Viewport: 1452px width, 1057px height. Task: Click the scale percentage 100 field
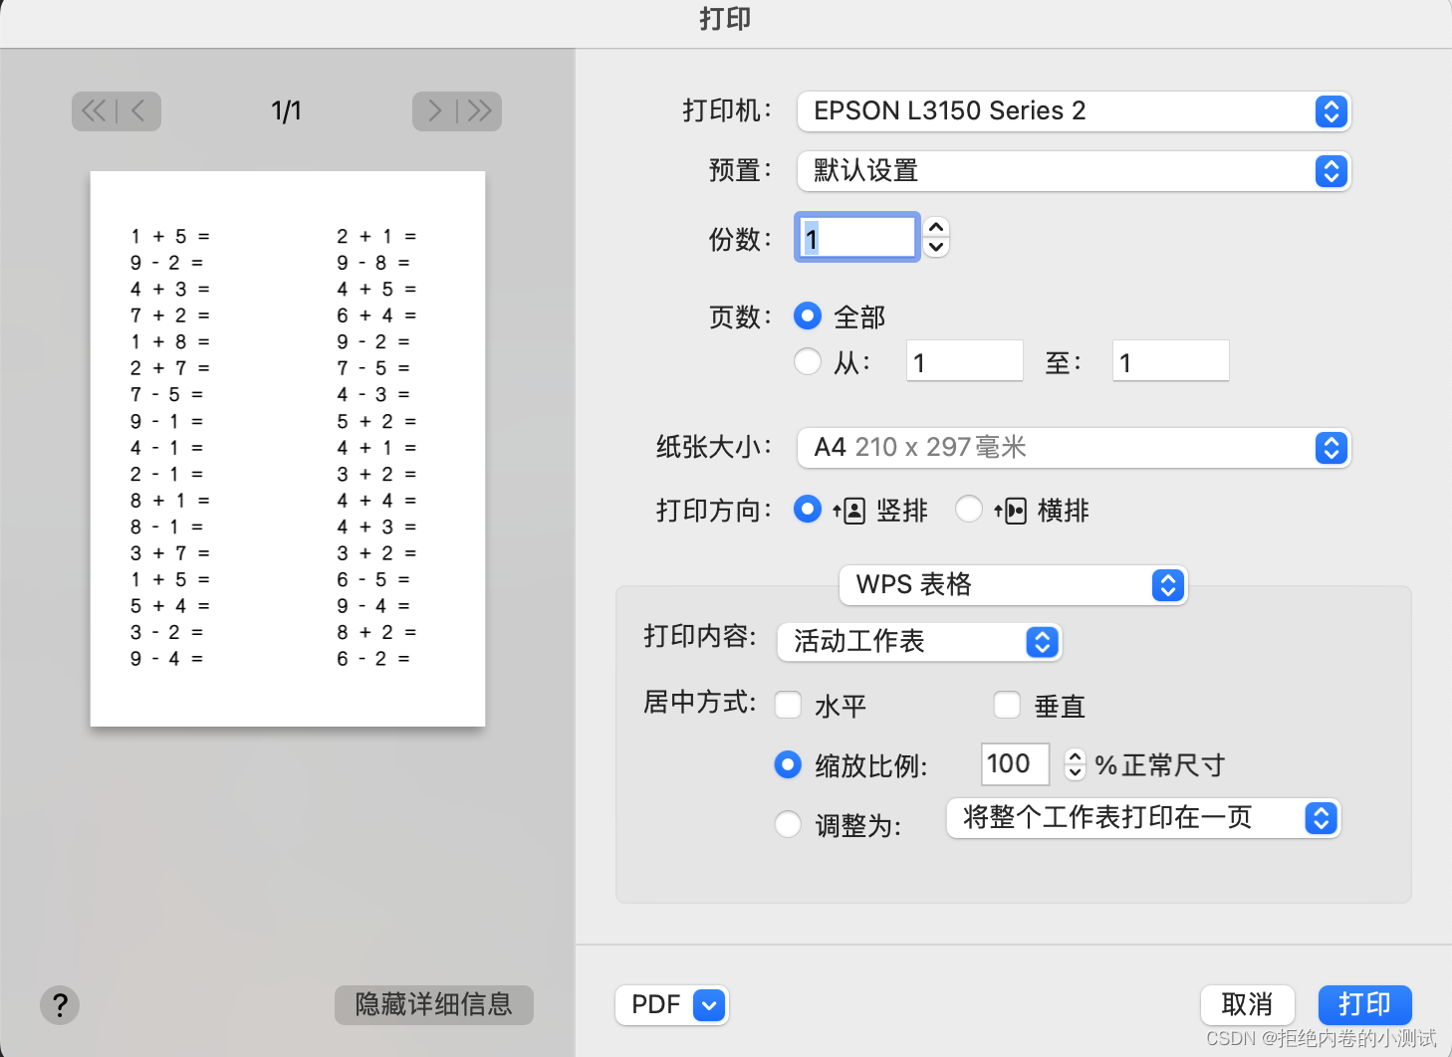click(x=1015, y=764)
